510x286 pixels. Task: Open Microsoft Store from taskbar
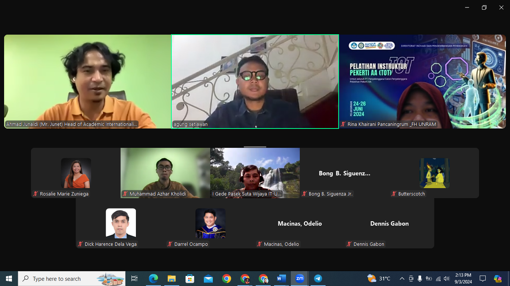[190, 279]
